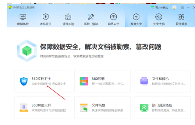This screenshot has width=195, height=125.
Task: Switch to the 安全大脑 tab label
Action: (x=159, y=24)
